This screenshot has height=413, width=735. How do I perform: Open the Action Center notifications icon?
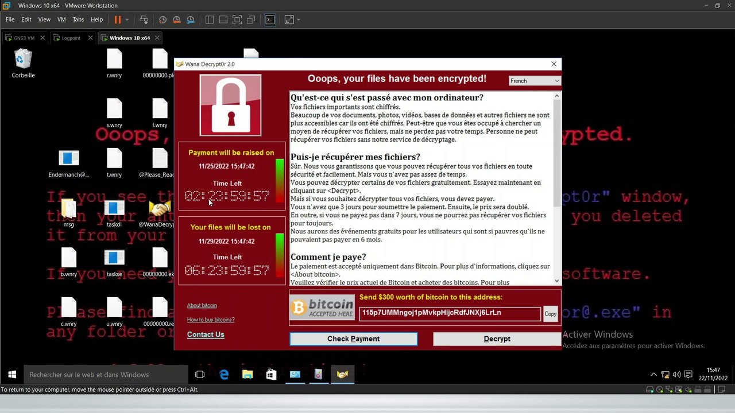[688, 375]
